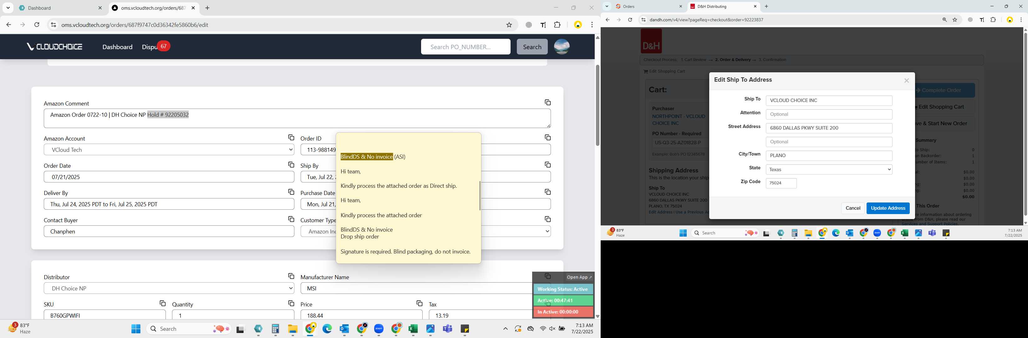Viewport: 1028px width, 338px height.
Task: Click the Zip Code field 75024
Action: pyautogui.click(x=781, y=183)
